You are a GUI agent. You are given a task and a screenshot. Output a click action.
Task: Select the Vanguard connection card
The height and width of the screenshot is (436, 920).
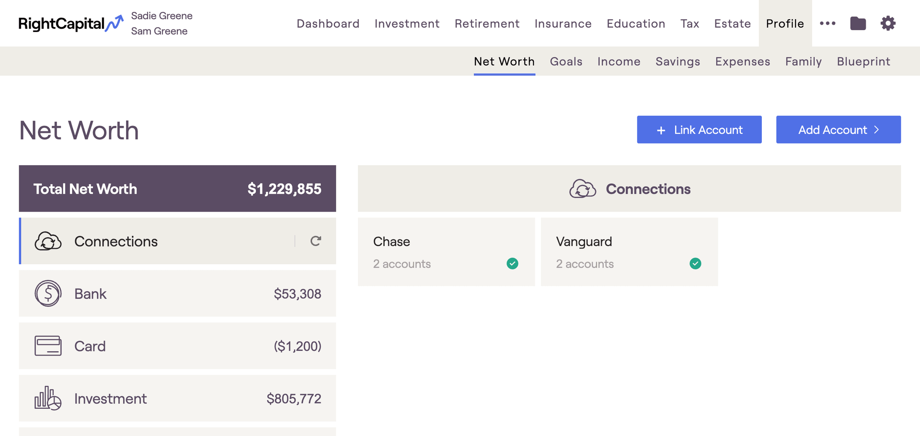pyautogui.click(x=629, y=252)
